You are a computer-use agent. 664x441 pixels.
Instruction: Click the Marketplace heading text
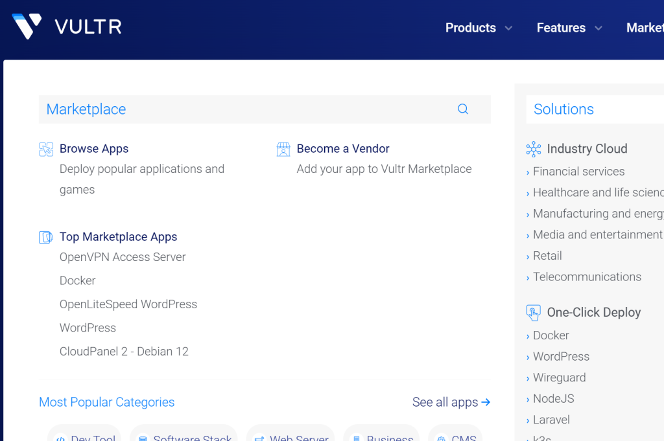[x=86, y=109]
